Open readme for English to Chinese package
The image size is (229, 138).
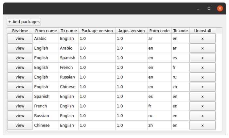pyautogui.click(x=20, y=87)
